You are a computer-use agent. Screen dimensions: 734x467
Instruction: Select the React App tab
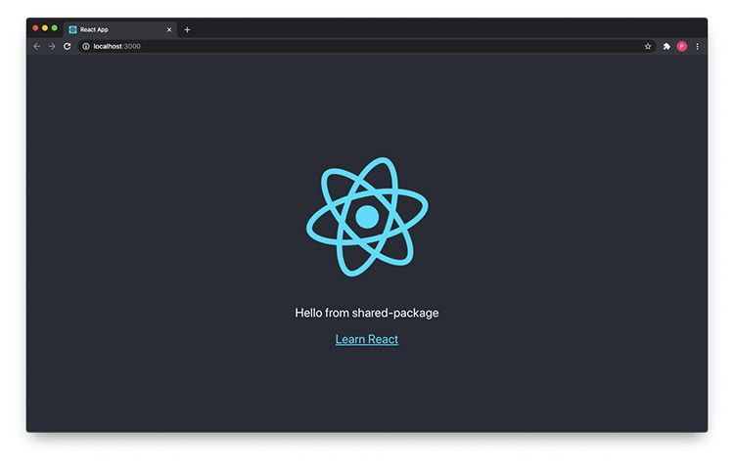[120, 29]
